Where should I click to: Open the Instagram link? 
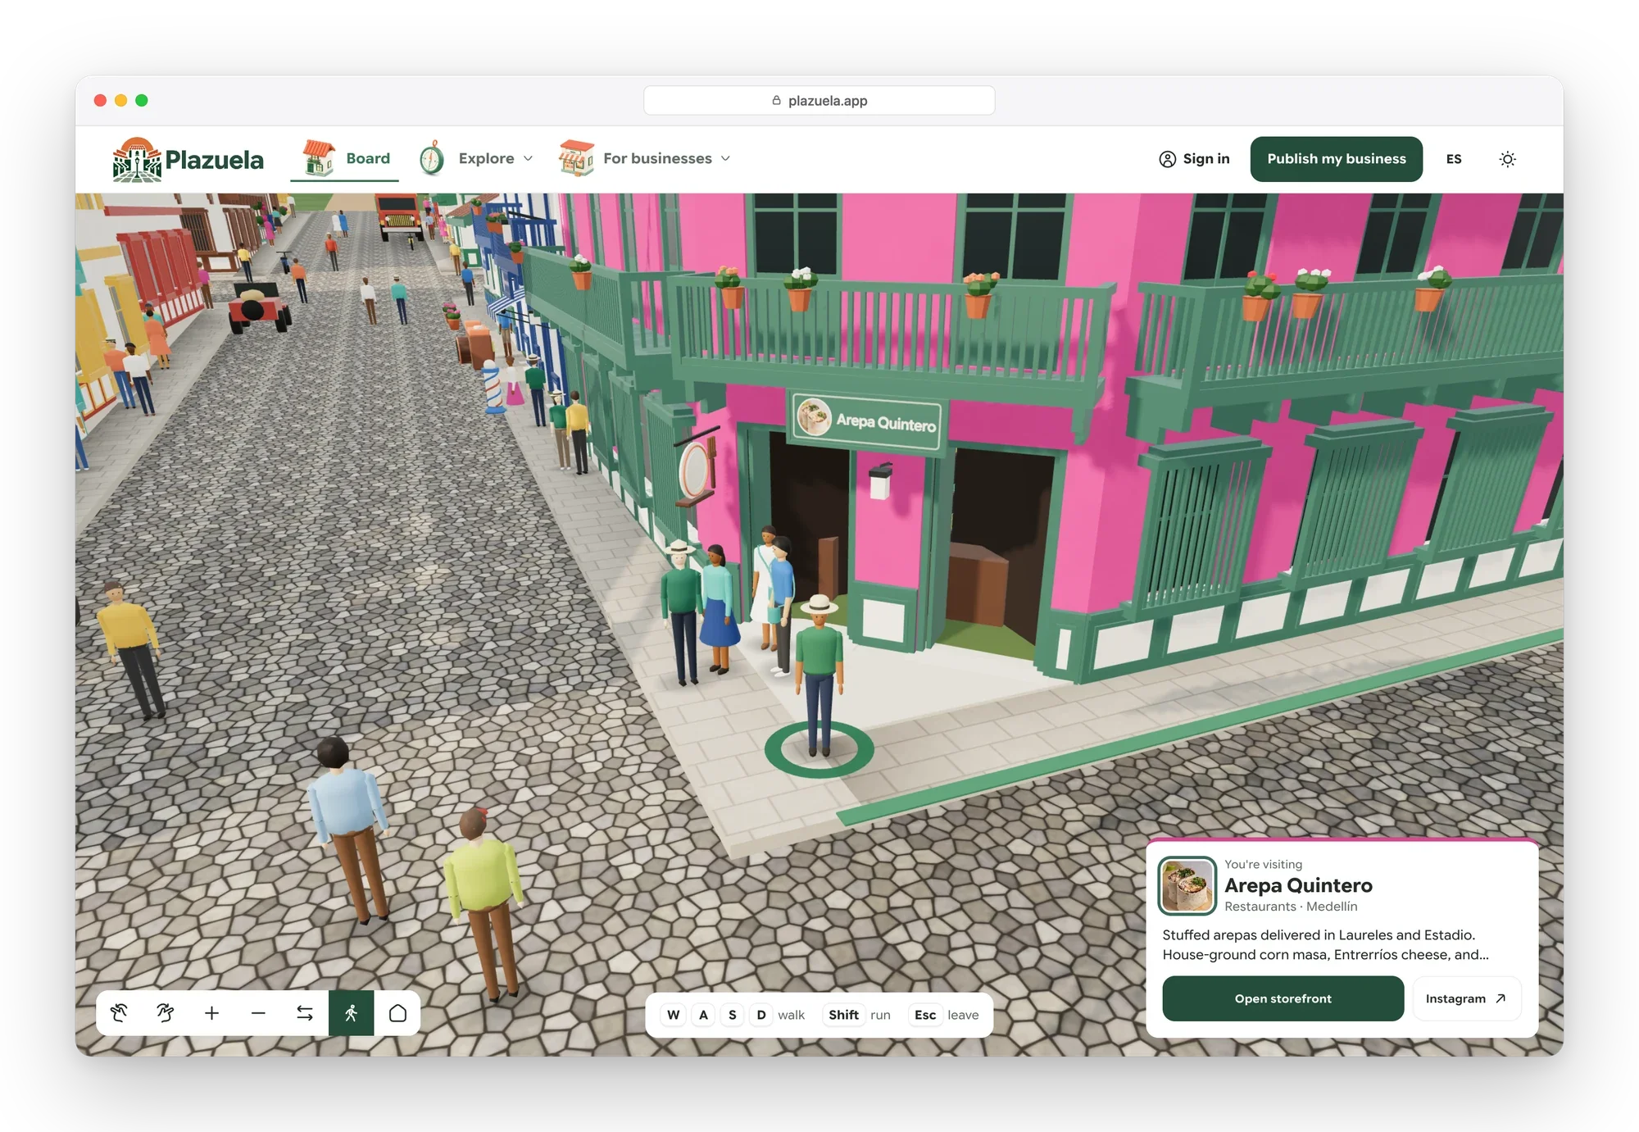point(1466,998)
